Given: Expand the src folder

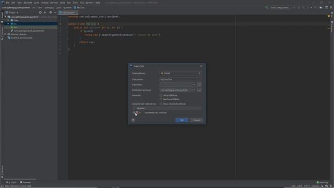Looking at the screenshot, I should coord(8,23).
